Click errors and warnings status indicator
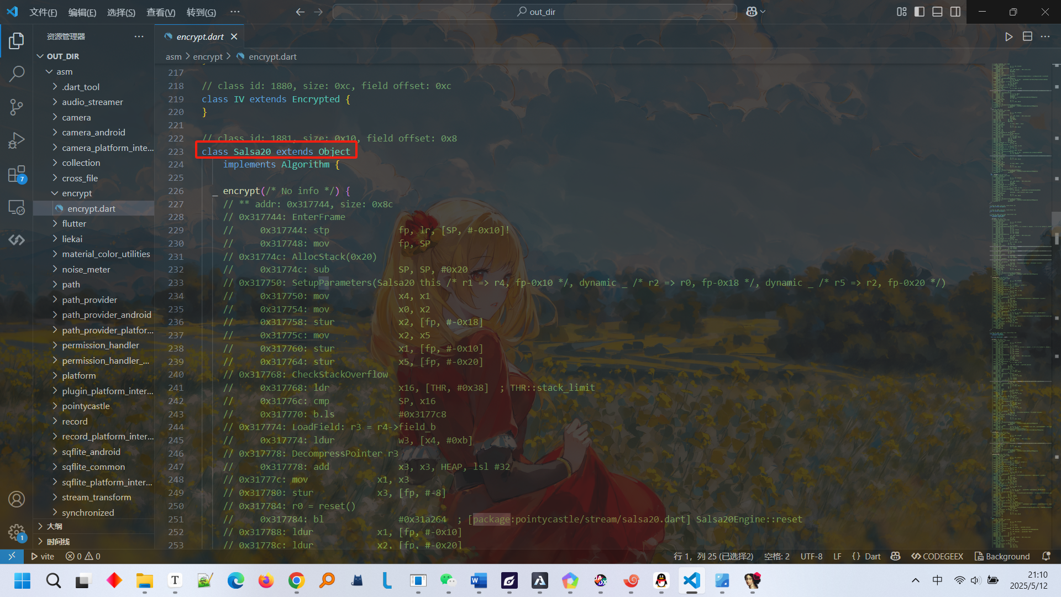This screenshot has width=1061, height=597. click(83, 556)
